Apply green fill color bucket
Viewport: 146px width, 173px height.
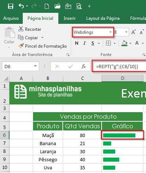(x=124, y=43)
